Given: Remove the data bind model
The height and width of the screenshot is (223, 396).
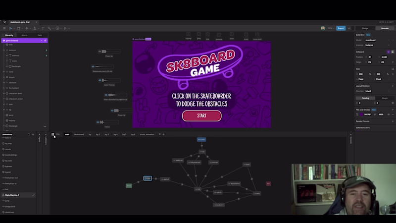Looking at the screenshot, I should [393, 40].
